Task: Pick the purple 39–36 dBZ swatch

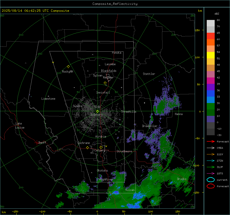Action: point(211,87)
